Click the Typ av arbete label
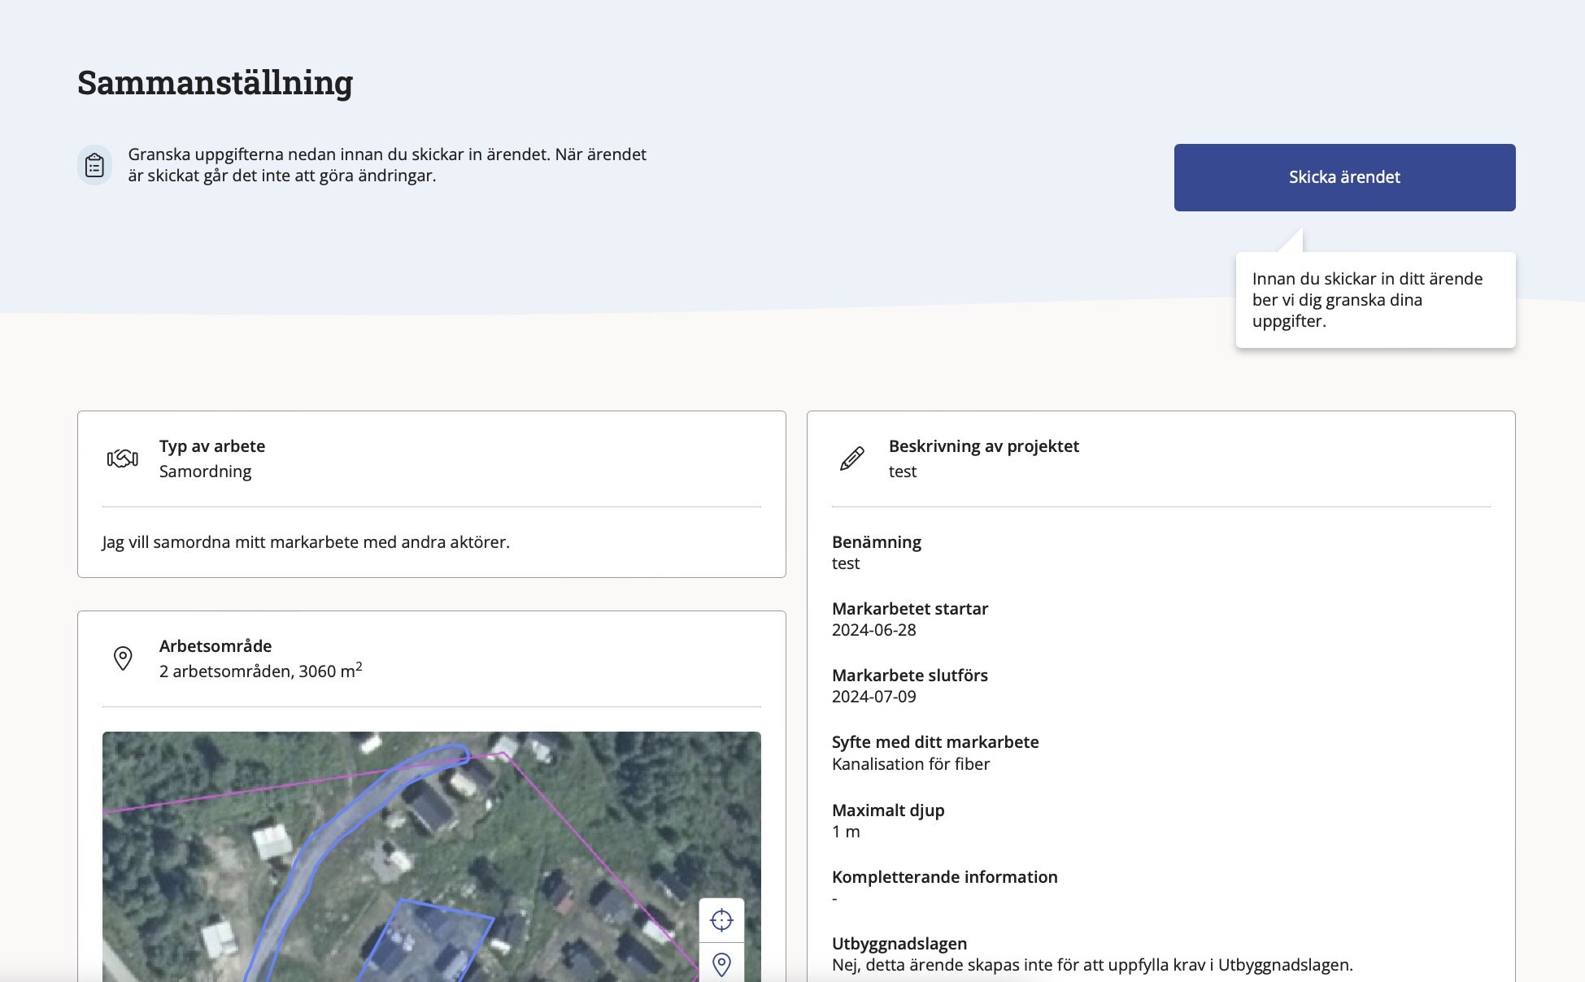 click(x=212, y=446)
